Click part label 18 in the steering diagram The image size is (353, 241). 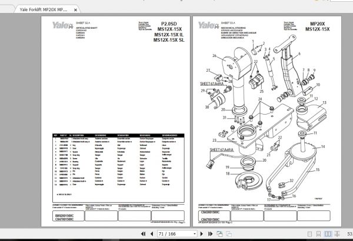click(x=228, y=173)
